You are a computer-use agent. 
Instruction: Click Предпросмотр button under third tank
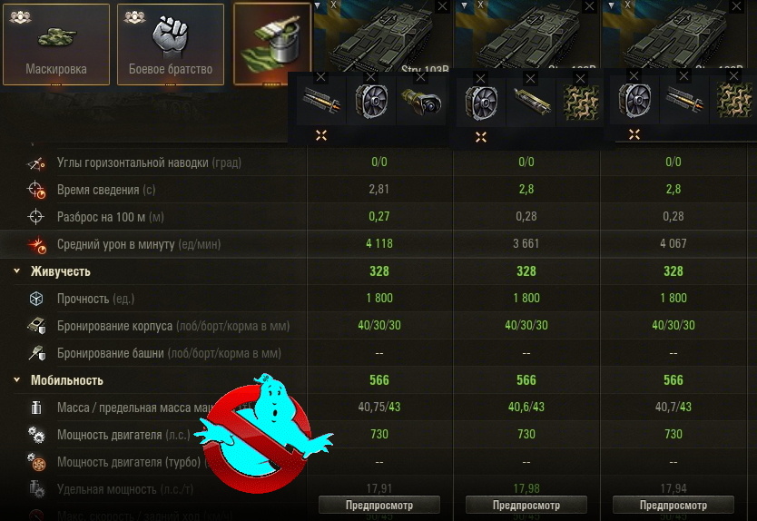tap(673, 505)
